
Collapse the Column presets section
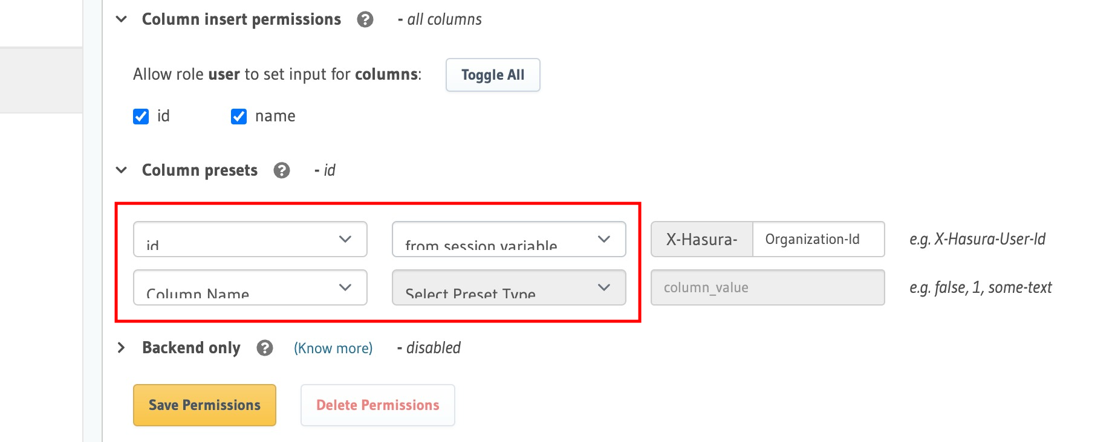[120, 170]
